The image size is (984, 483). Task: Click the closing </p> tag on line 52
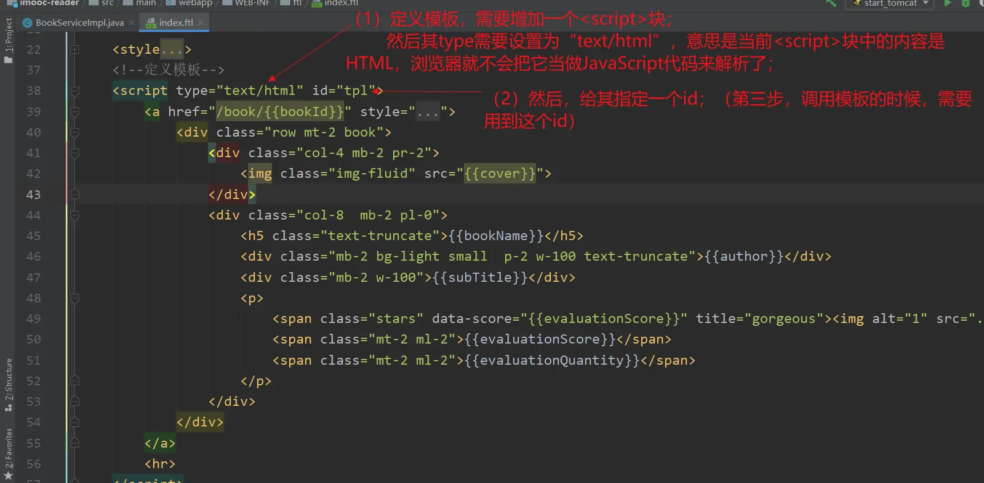(x=256, y=381)
